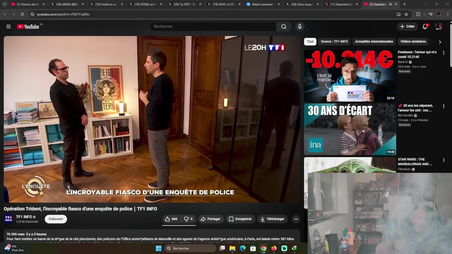
Task: Switch to the STONE sur X tab
Action: 145,4
